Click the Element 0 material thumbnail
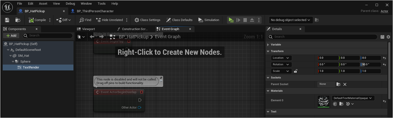 tap(323, 102)
